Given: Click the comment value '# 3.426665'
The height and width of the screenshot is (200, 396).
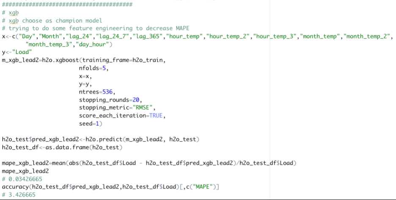Looking at the screenshot, I should (19, 194).
